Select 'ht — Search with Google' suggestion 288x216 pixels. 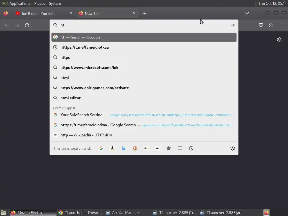(144, 37)
